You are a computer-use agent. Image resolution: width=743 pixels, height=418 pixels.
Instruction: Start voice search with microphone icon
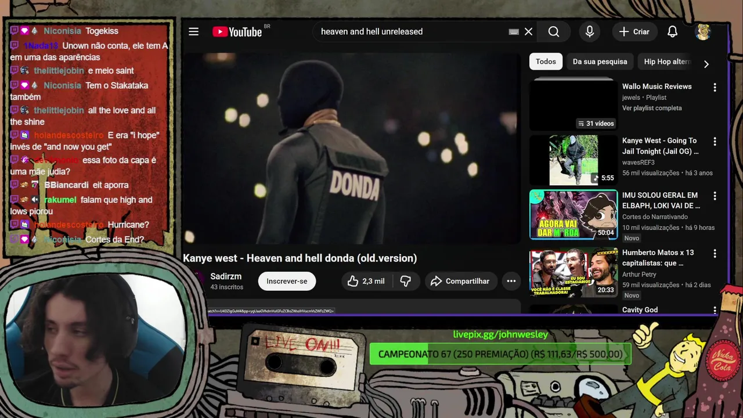590,31
